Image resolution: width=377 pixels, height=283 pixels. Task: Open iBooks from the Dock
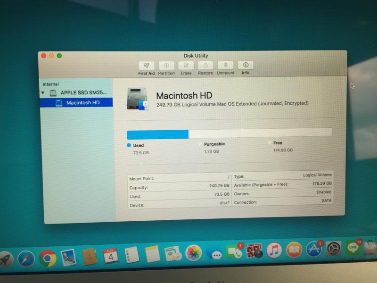point(294,250)
